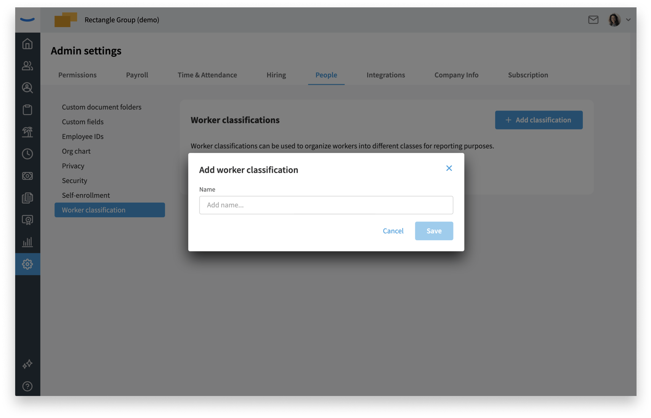Image resolution: width=651 pixels, height=418 pixels.
Task: Click the Add name input field
Action: [x=326, y=205]
